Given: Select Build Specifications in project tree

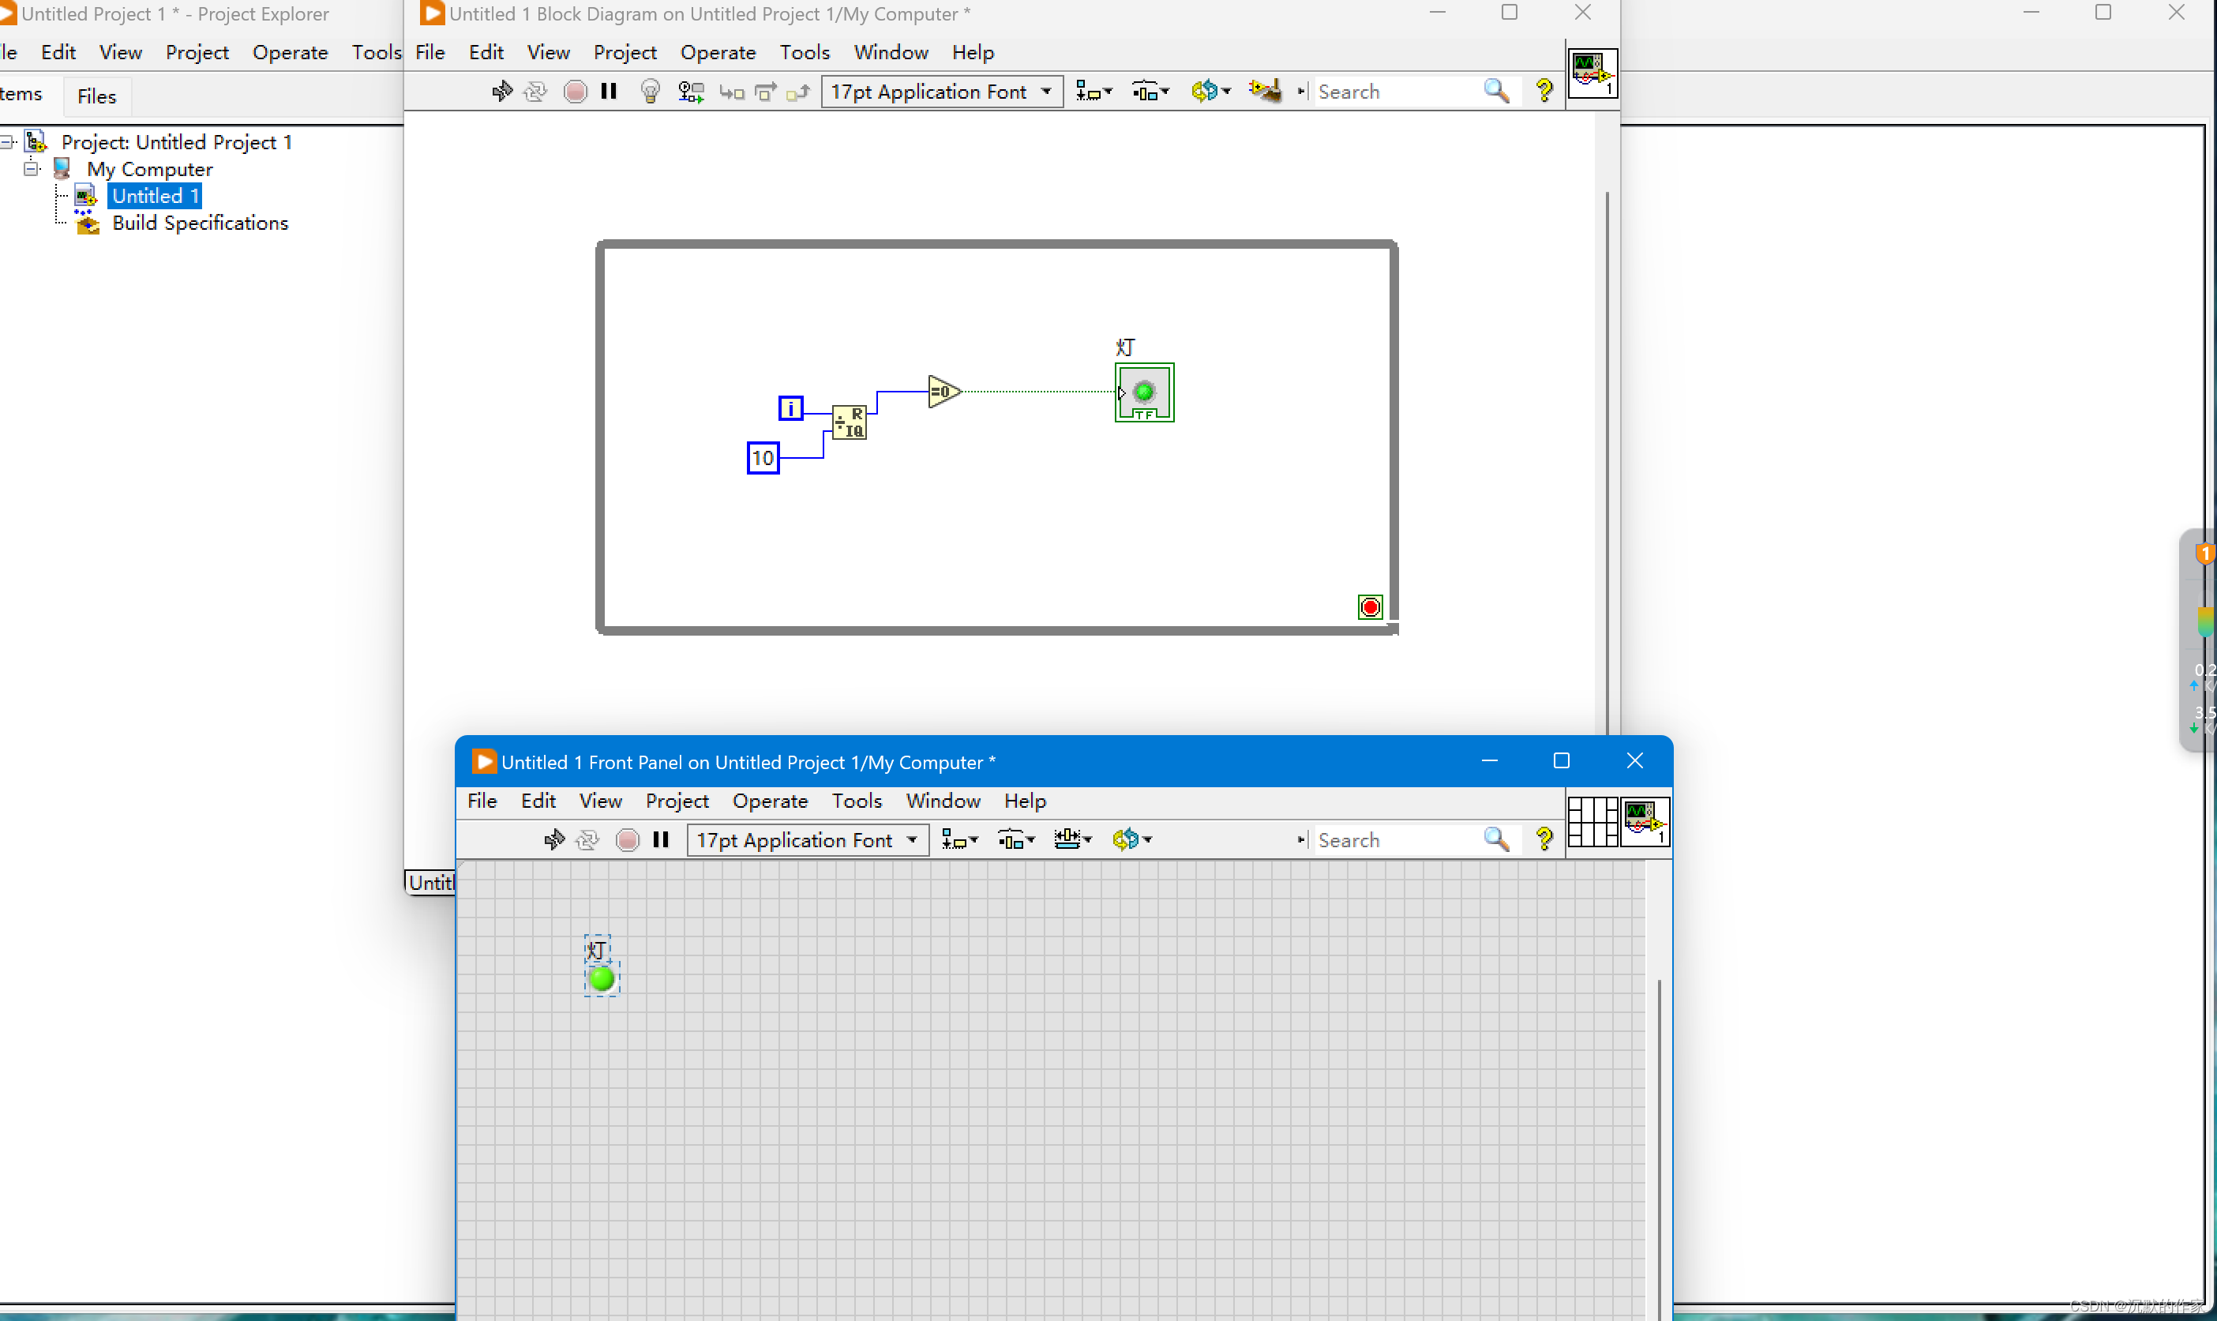Looking at the screenshot, I should tap(200, 223).
